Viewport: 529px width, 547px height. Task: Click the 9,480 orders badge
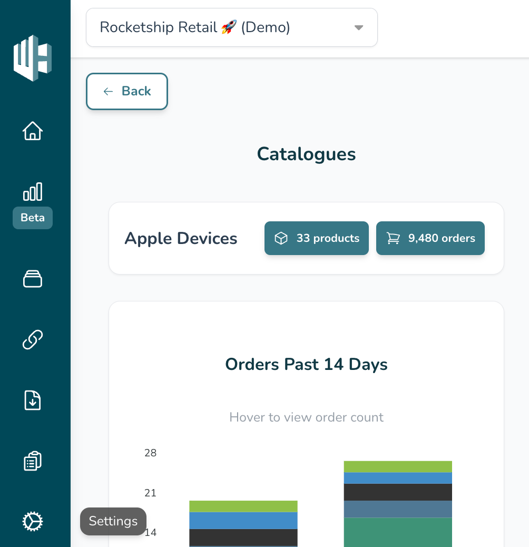430,238
